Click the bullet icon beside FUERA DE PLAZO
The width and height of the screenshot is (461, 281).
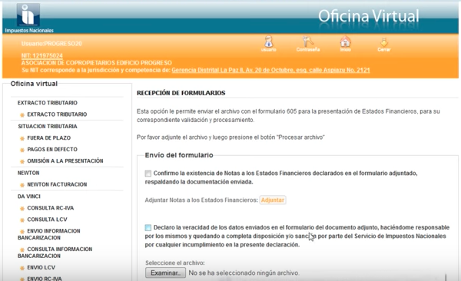pyautogui.click(x=22, y=138)
